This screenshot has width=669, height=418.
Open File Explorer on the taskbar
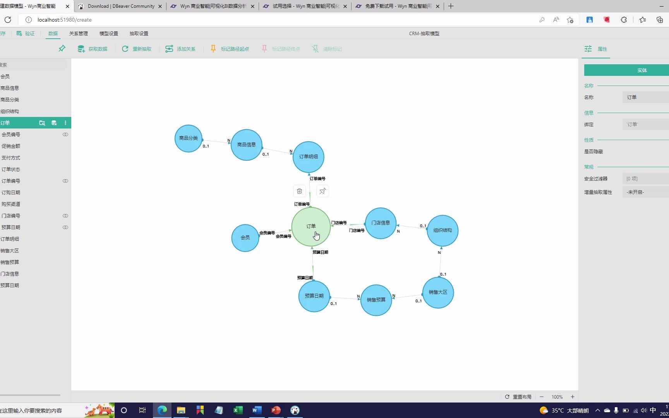pos(181,410)
